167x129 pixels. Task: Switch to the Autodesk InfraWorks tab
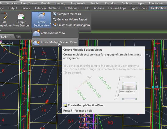[47, 8]
